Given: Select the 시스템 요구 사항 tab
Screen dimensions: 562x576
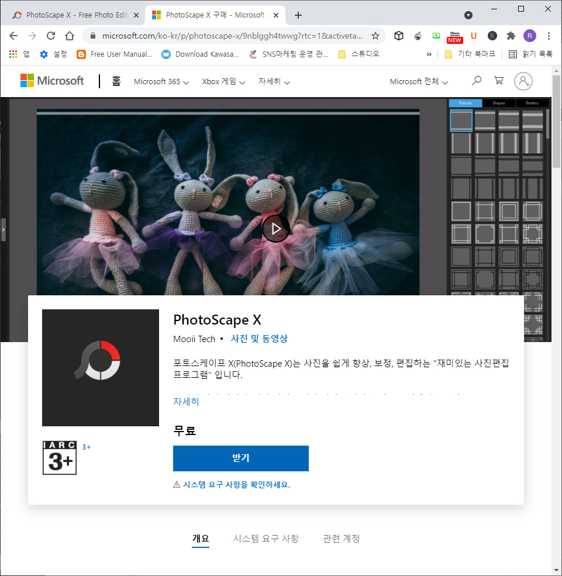Looking at the screenshot, I should click(266, 539).
